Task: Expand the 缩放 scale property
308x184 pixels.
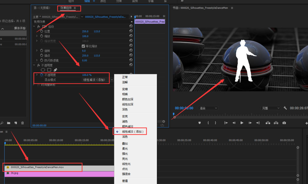Action: click(x=37, y=36)
